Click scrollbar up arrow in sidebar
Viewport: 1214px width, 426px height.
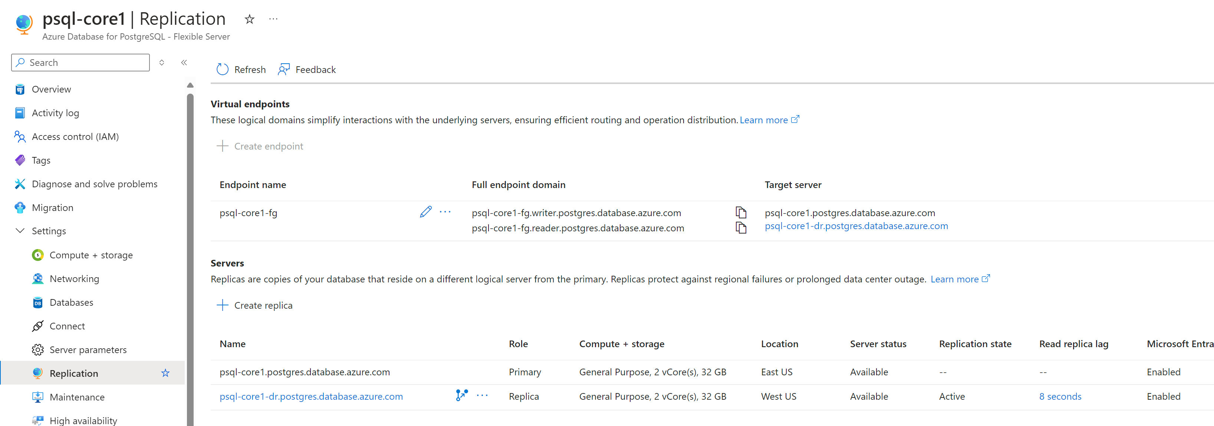tap(190, 85)
